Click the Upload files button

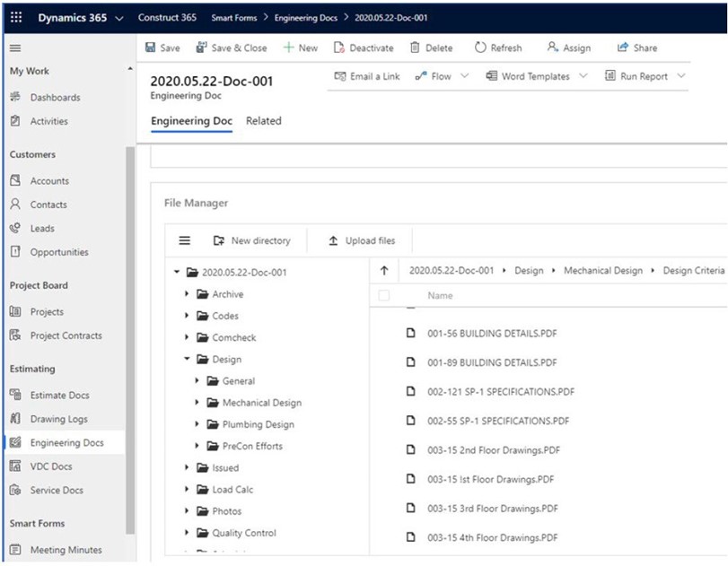pos(362,240)
